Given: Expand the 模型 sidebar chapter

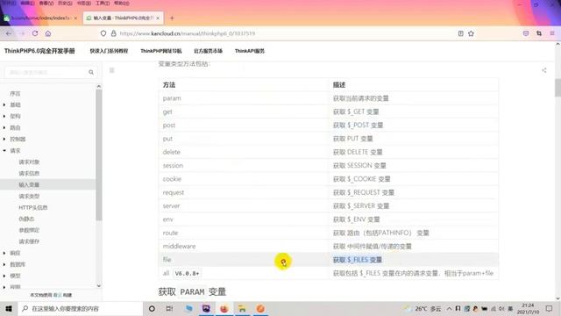Looking at the screenshot, I should coord(4,276).
